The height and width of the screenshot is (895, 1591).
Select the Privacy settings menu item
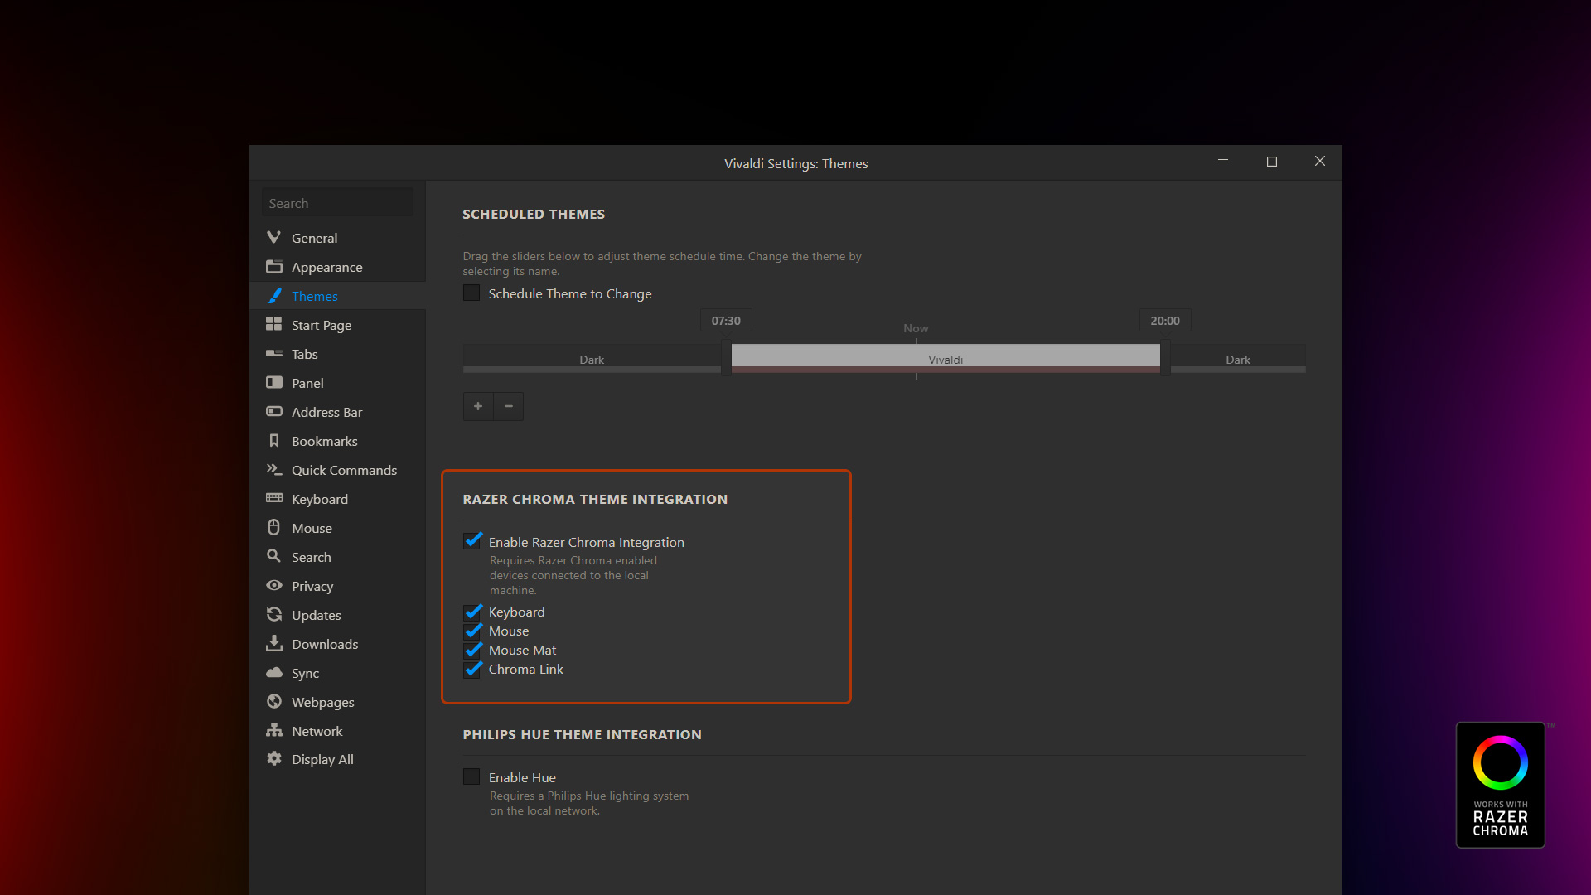pos(311,586)
